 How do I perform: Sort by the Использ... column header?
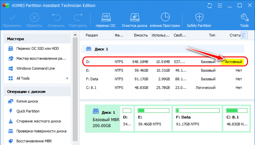click(x=161, y=35)
